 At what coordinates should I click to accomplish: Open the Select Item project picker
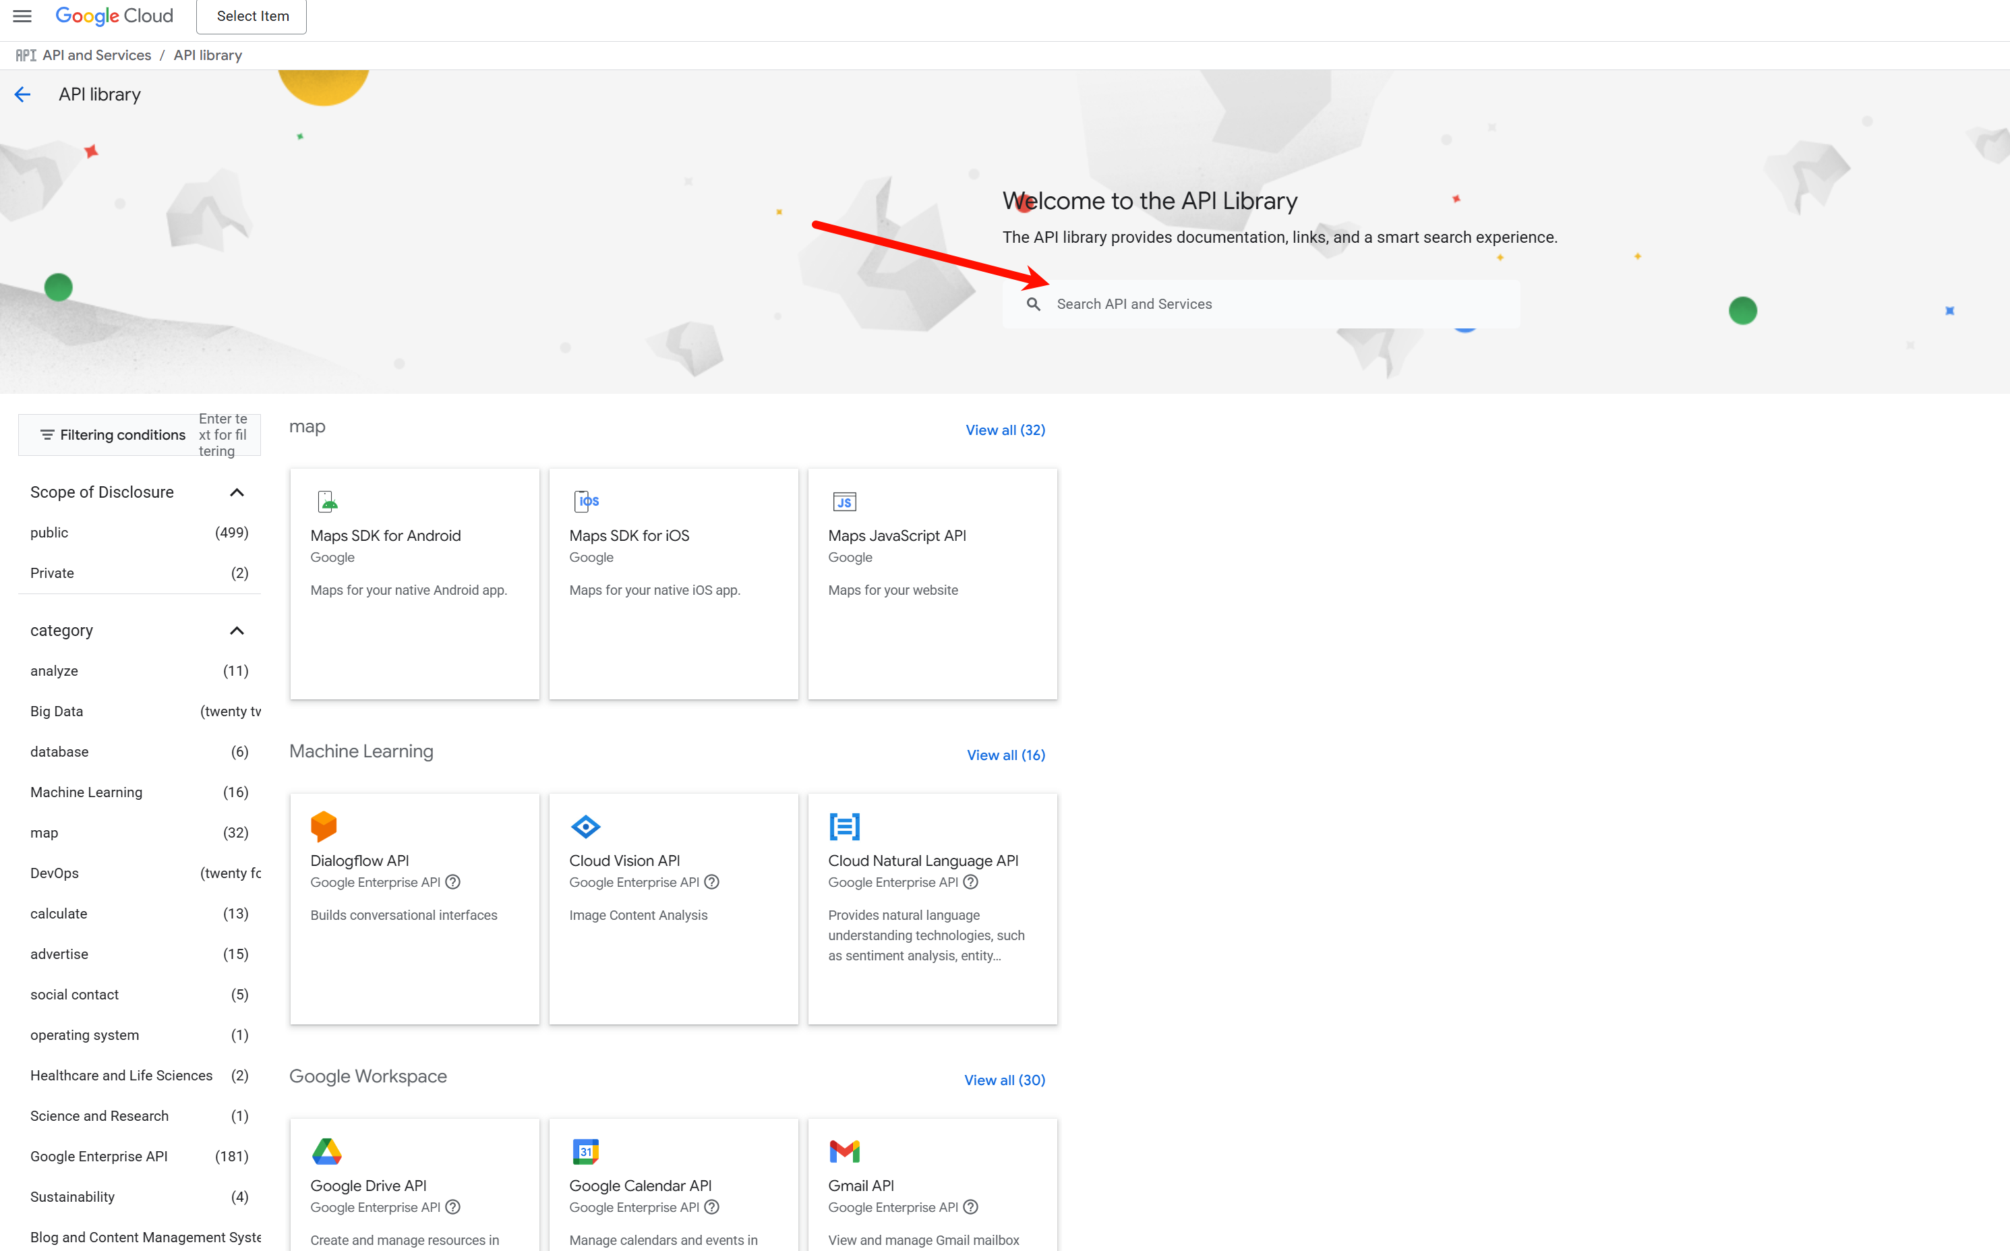(x=252, y=17)
